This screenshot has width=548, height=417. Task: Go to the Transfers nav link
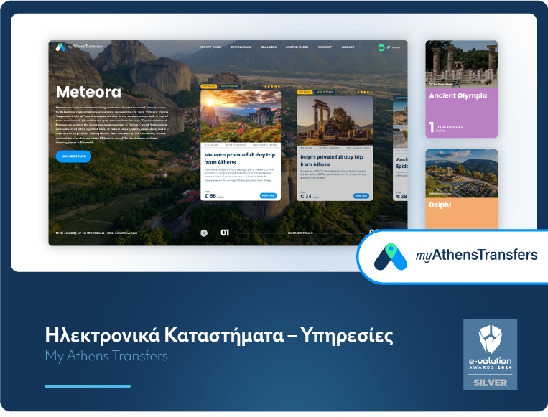pos(269,47)
